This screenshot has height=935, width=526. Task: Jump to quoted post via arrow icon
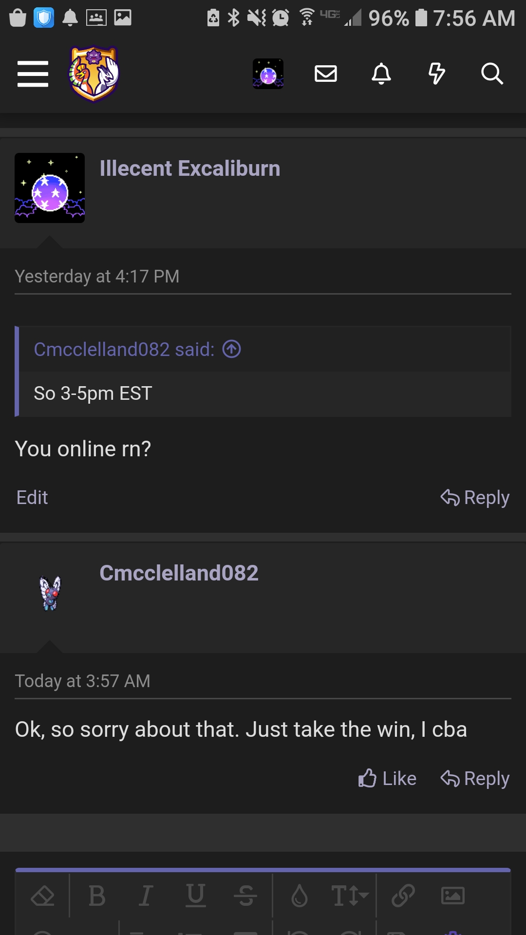pos(232,349)
